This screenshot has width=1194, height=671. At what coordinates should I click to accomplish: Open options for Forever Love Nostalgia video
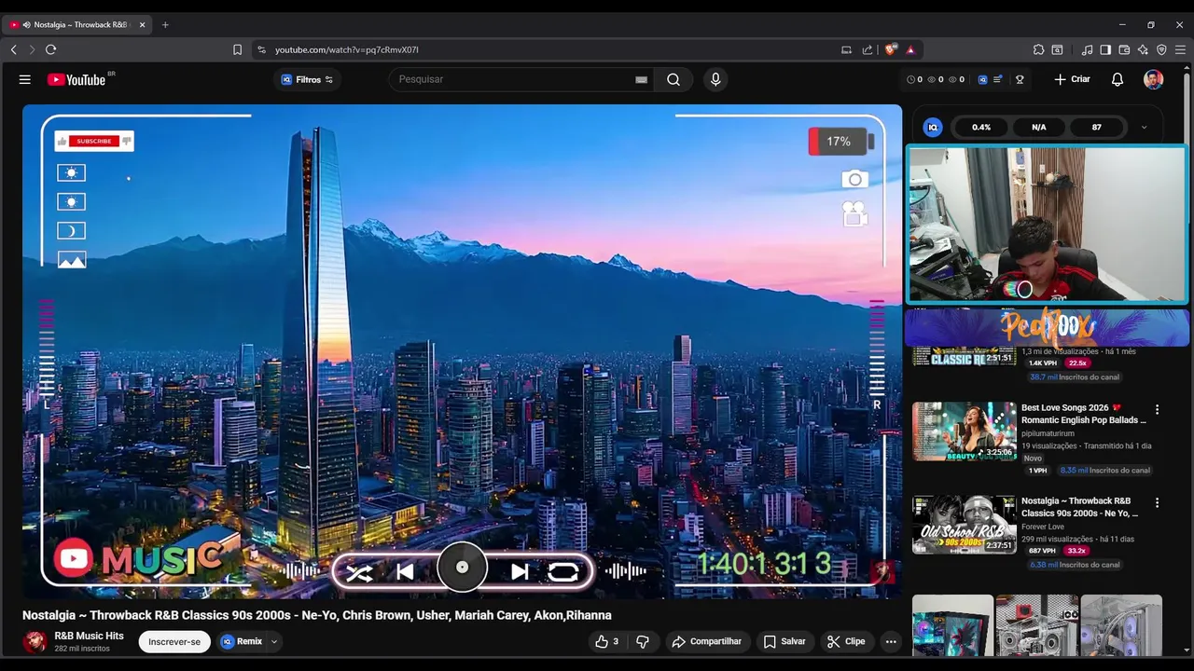[1157, 502]
